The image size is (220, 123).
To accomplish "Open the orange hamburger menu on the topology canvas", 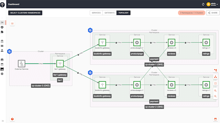I will point(12,23).
